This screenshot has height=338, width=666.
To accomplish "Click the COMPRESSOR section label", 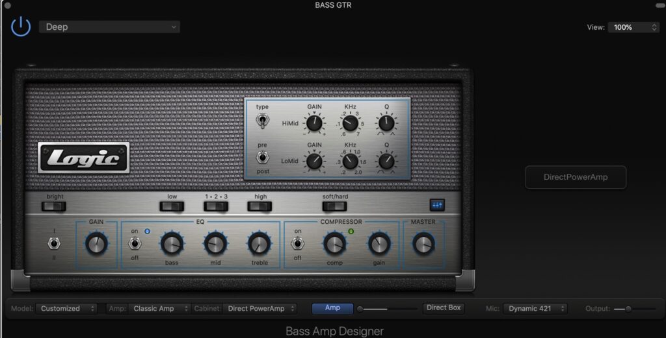I will tap(341, 221).
